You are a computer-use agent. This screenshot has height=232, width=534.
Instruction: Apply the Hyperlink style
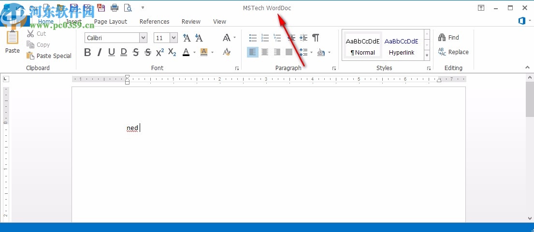[x=402, y=46]
